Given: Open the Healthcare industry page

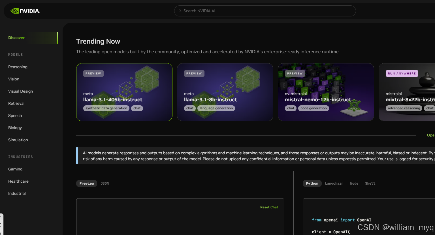Looking at the screenshot, I should [x=18, y=181].
